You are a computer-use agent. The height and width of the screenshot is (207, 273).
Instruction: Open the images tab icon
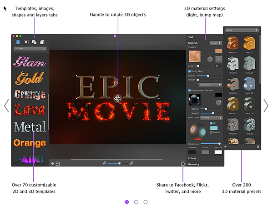pyautogui.click(x=26, y=42)
